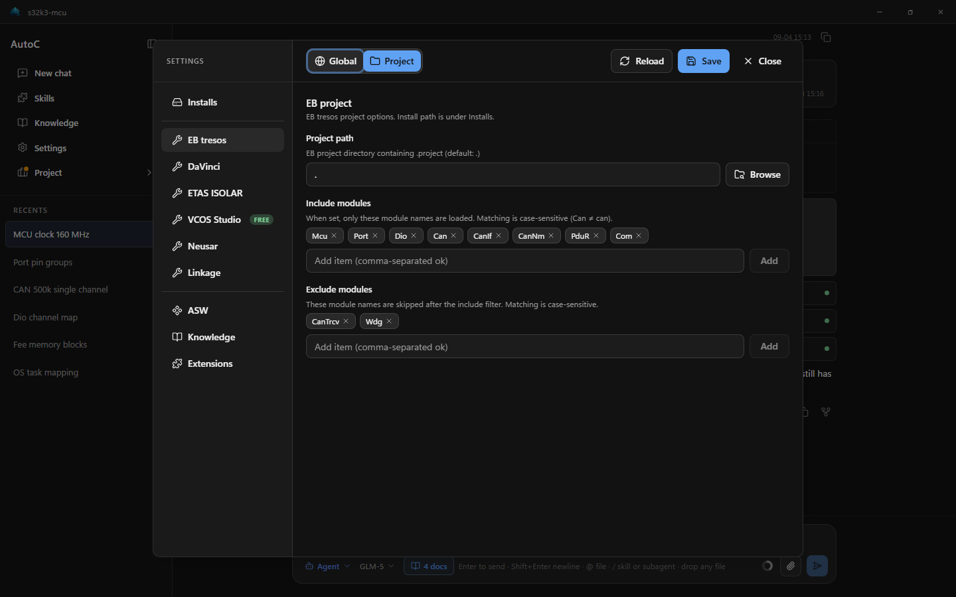Copy the chat using the top copy icon
This screenshot has height=597, width=956.
[x=826, y=37]
